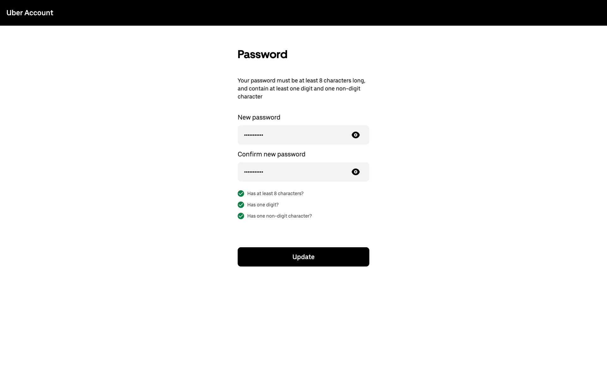Viewport: 607px width, 379px height.
Task: Click the 'Password' page heading
Action: (x=262, y=54)
